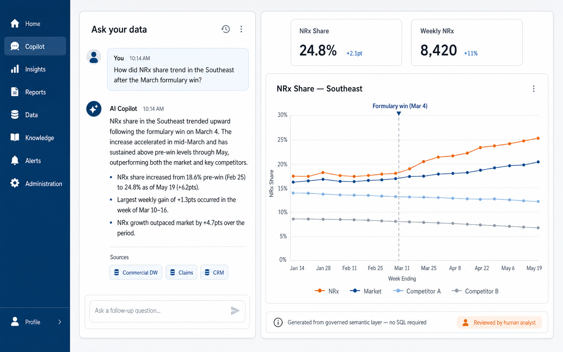Toggle Competitor A series in legend

click(417, 291)
